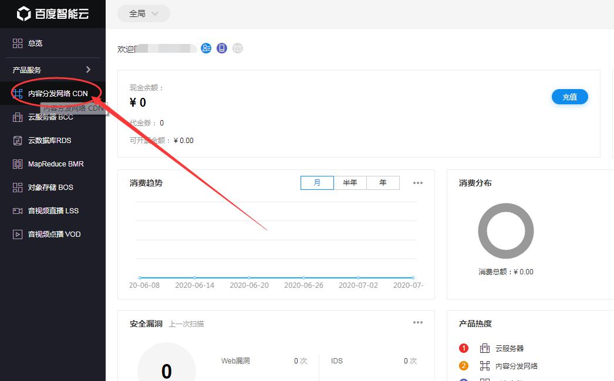
Task: Click the CDN network icon in sidebar
Action: point(18,93)
